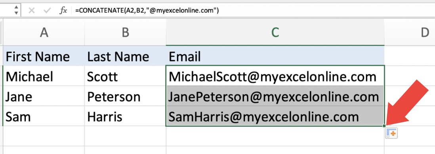Select the cell containing Jane
This screenshot has height=154, width=435.
(x=44, y=96)
